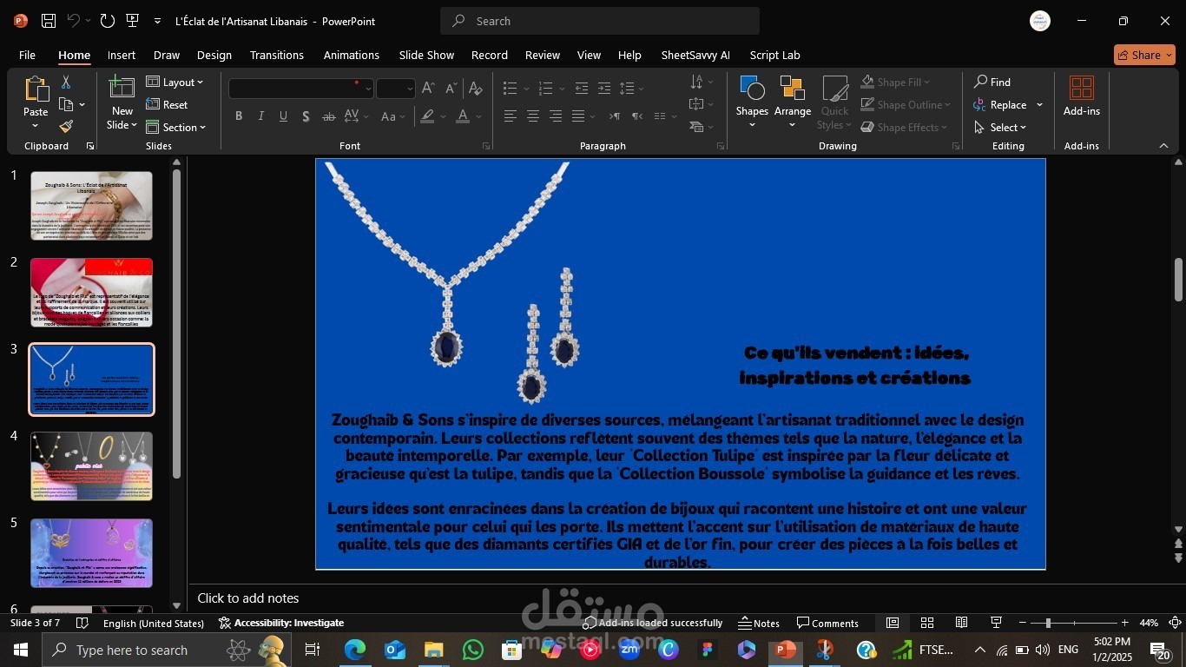Toggle left text alignment

tap(510, 116)
